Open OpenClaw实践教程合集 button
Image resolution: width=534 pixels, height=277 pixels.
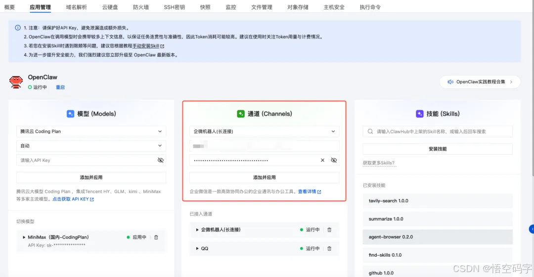coord(480,82)
